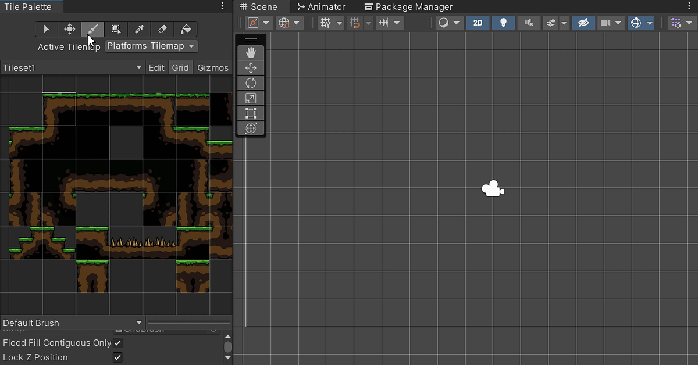The height and width of the screenshot is (365, 698).
Task: Open the Tileset1 palette dropdown
Action: [x=73, y=67]
